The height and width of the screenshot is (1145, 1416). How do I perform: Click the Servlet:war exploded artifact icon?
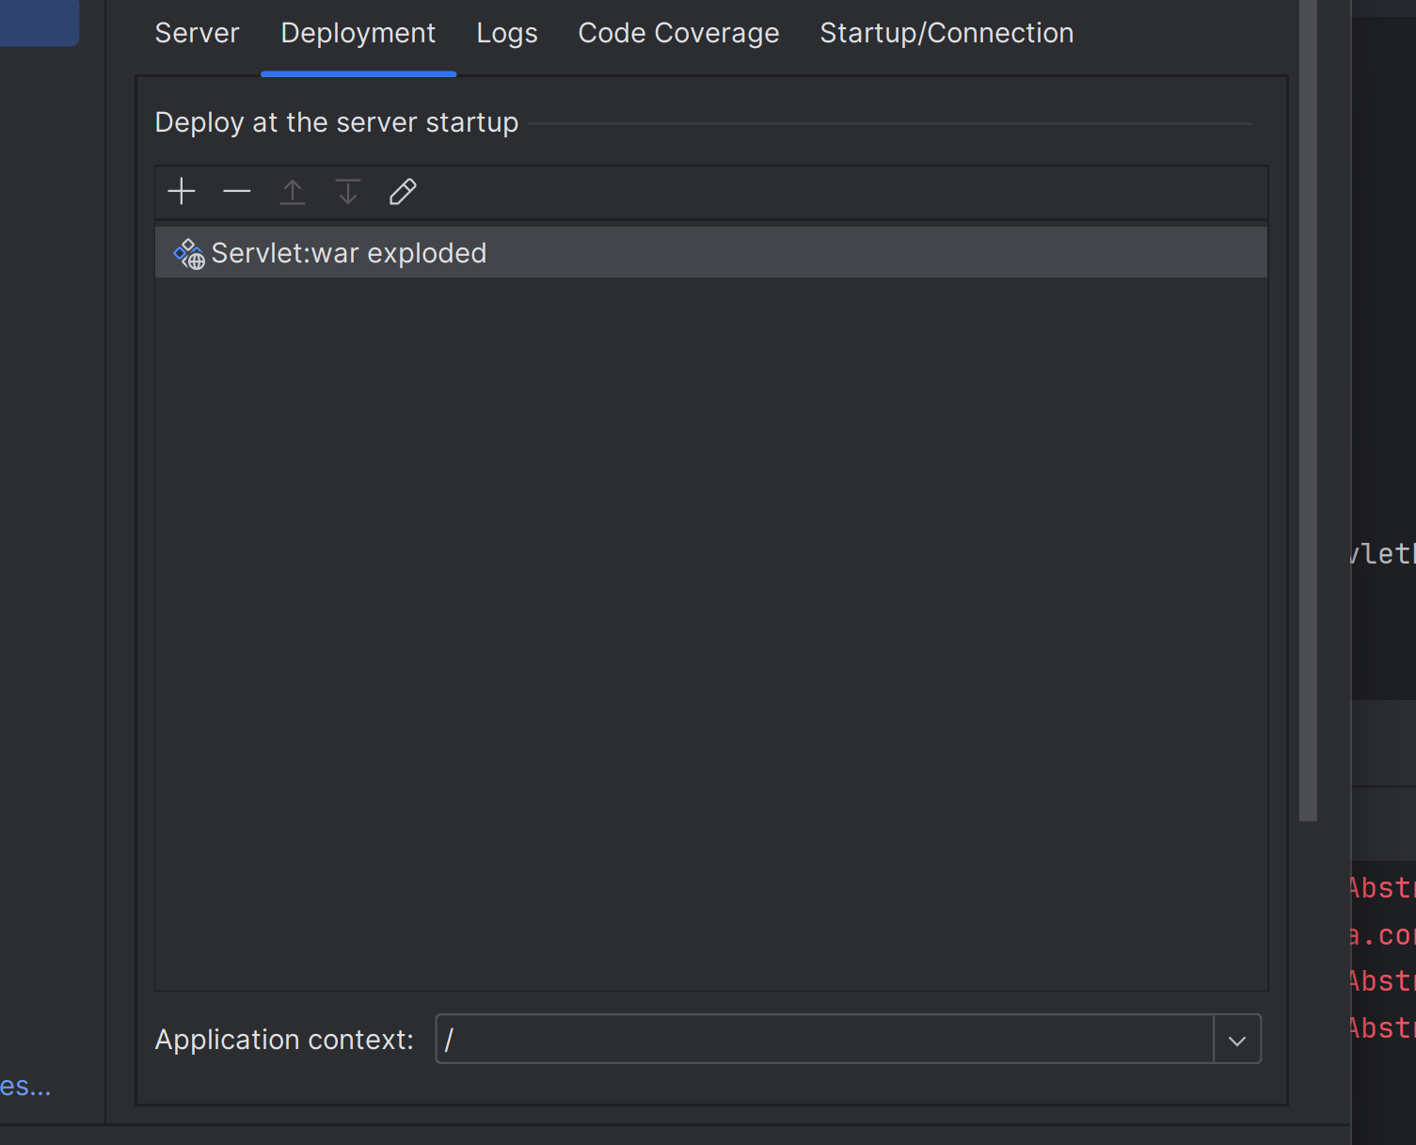pos(189,254)
